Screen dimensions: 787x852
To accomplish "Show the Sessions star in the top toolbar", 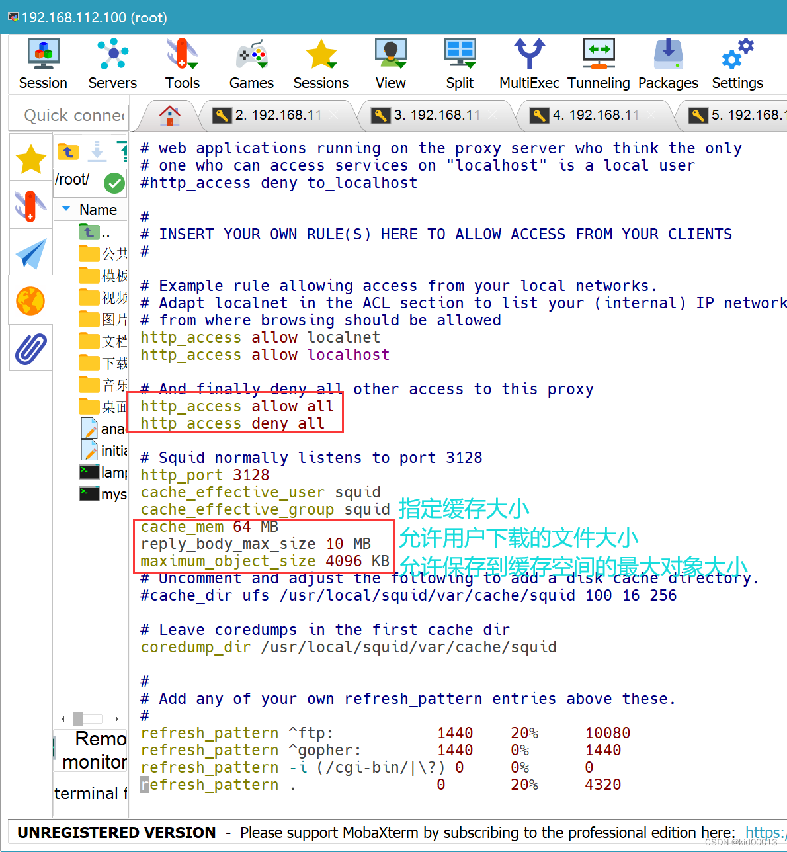I will [x=321, y=64].
